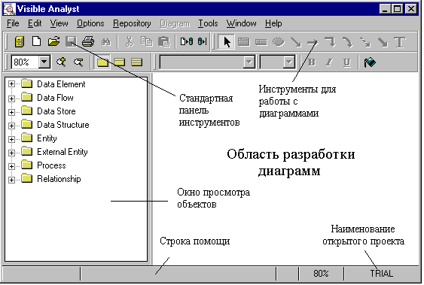Screen dimensions: 424x285
Task: Expand the Entity tree node
Action: (x=11, y=139)
